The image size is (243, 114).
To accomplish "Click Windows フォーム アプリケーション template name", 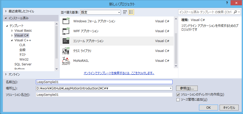I will coord(94,21).
